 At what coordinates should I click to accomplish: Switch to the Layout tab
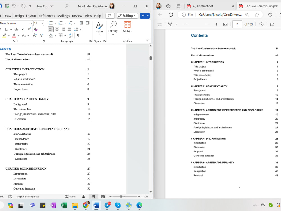pos(31,16)
